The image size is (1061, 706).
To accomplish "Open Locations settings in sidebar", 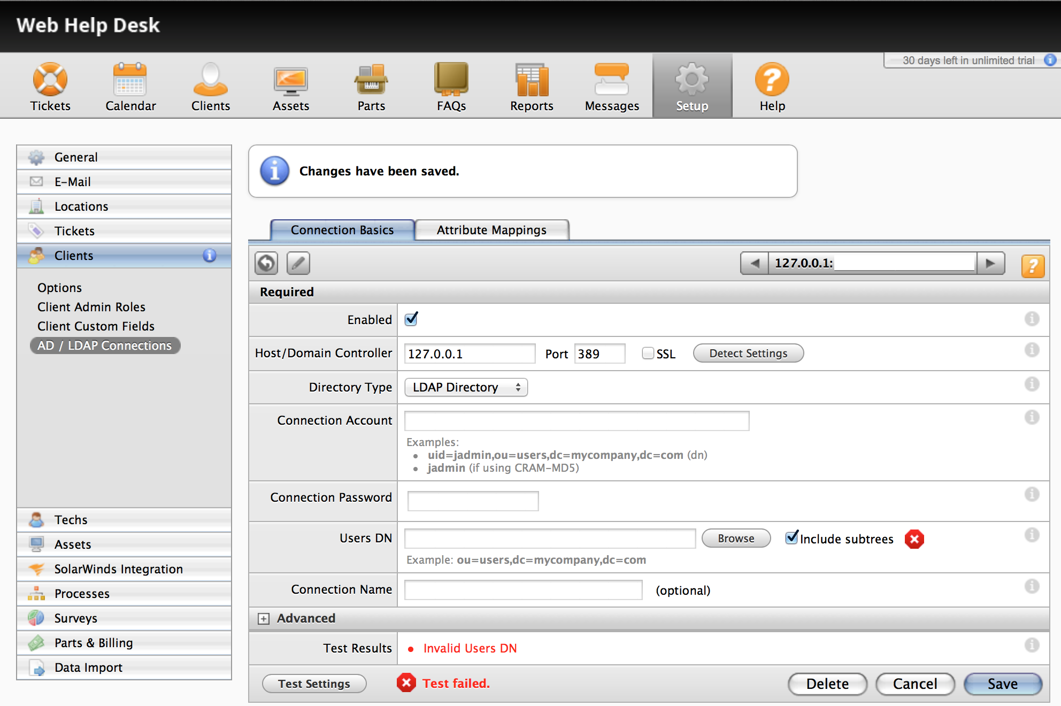I will [124, 206].
